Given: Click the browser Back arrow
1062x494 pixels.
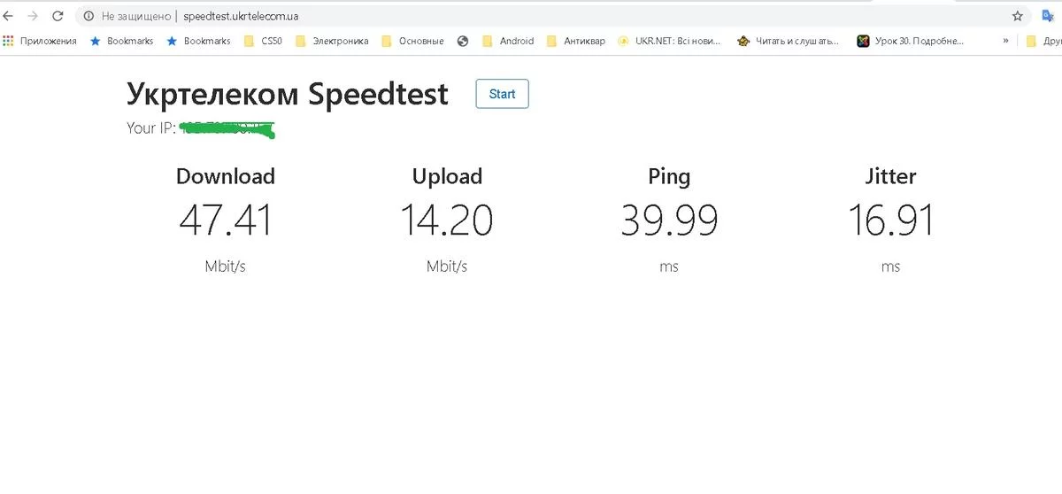Looking at the screenshot, I should [x=9, y=16].
